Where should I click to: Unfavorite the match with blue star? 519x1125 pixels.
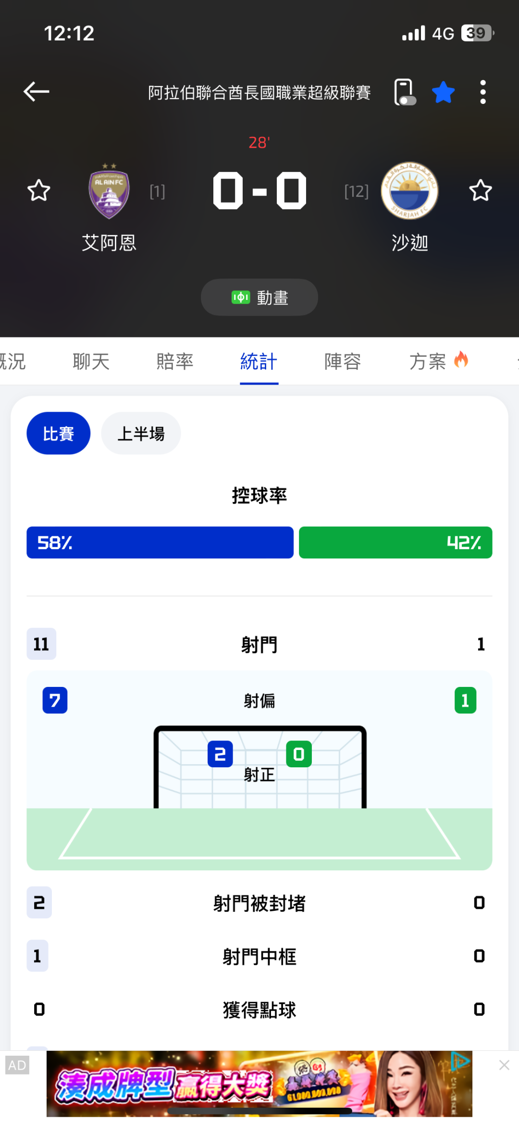pos(443,92)
